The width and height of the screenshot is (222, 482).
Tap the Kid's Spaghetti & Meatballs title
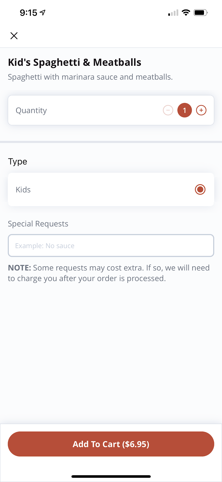(75, 62)
